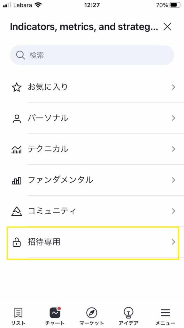Image resolution: width=184 pixels, height=328 pixels.
Task: Open the メニュー hamburger tab
Action: [165, 316]
